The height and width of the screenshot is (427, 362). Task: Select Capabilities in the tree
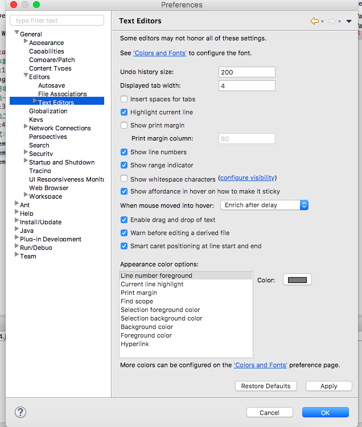47,51
